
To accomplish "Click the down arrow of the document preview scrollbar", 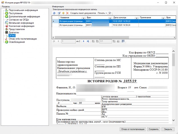I will (x=173, y=120).
